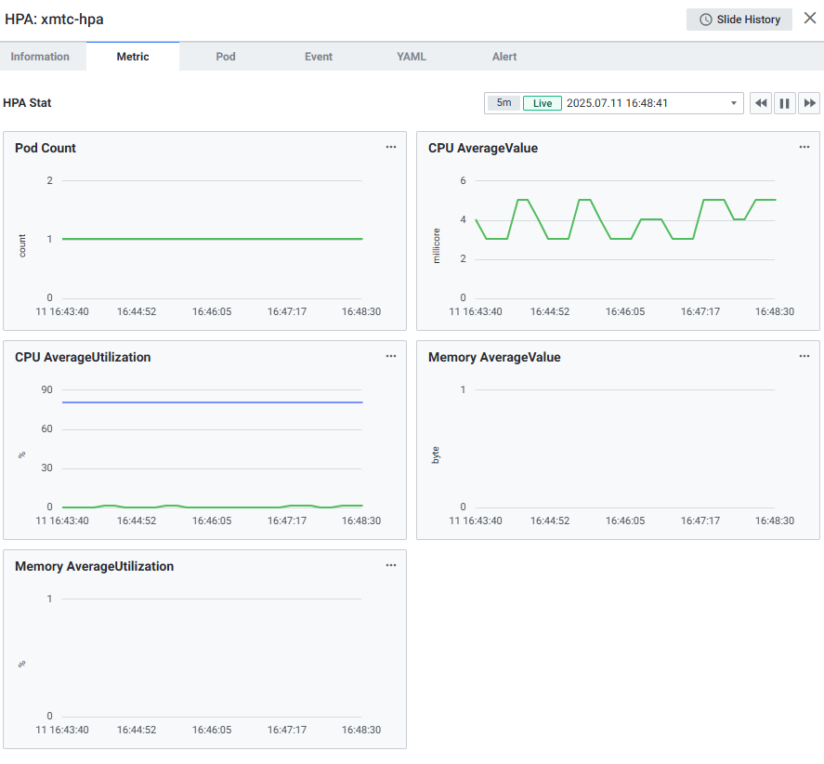The image size is (824, 764).
Task: Open the CPU AverageValue chart options menu
Action: click(804, 147)
